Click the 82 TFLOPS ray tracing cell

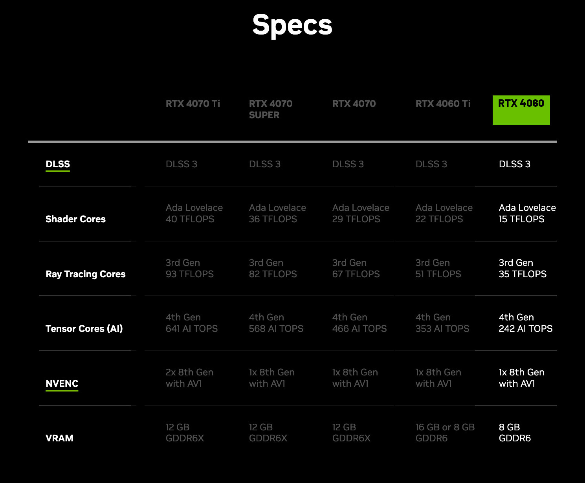[273, 274]
